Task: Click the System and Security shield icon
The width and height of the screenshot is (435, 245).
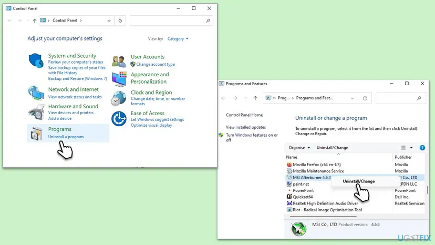Action: click(x=36, y=60)
